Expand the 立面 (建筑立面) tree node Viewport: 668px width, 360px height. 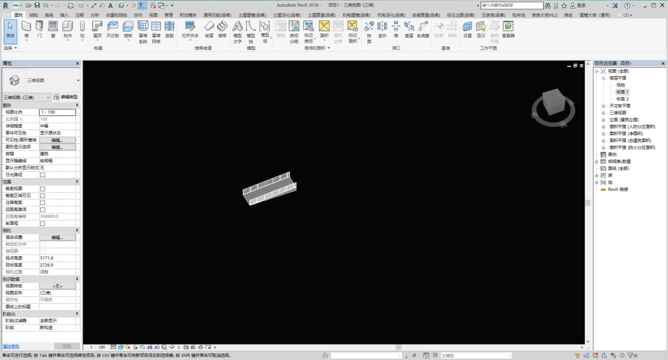(x=603, y=120)
